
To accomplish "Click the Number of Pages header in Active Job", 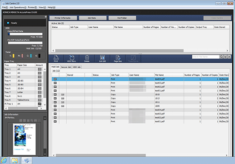I will [151, 27].
